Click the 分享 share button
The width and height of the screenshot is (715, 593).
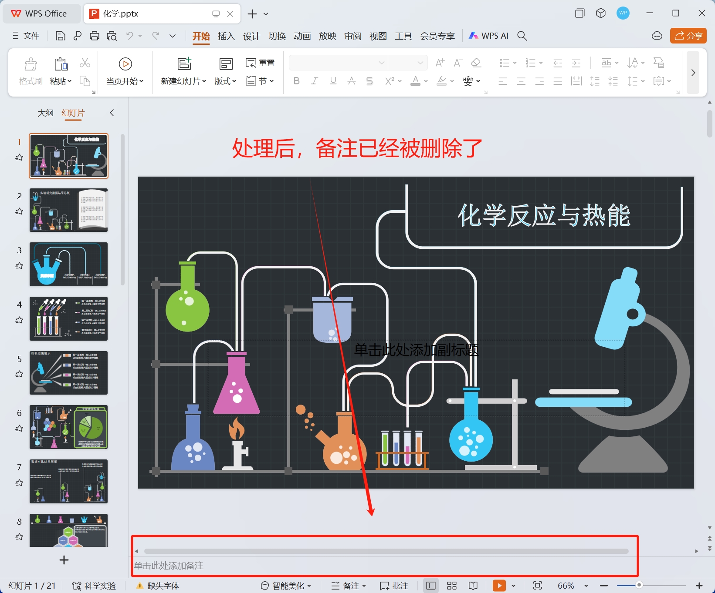point(688,36)
